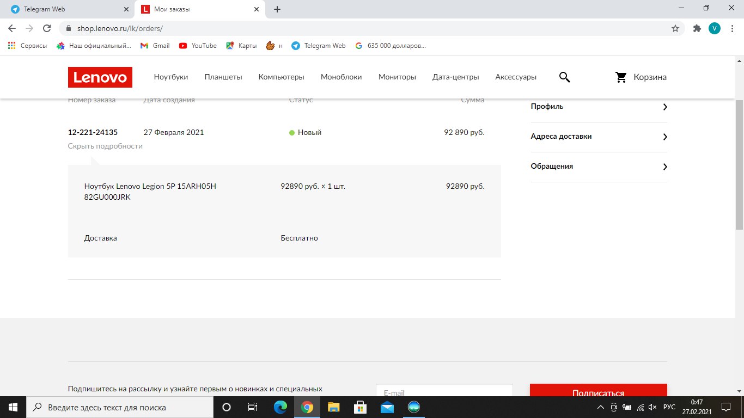This screenshot has height=418, width=744.
Task: Open a new tab with plus button
Action: 277,9
